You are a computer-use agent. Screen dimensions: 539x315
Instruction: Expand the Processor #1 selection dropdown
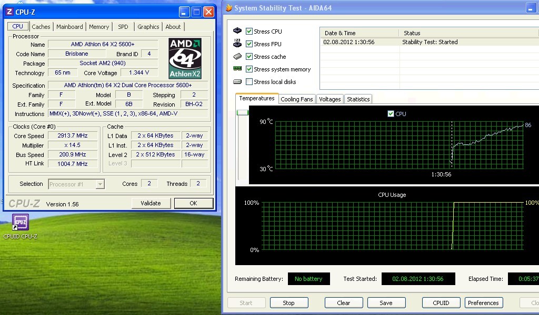[x=100, y=184]
